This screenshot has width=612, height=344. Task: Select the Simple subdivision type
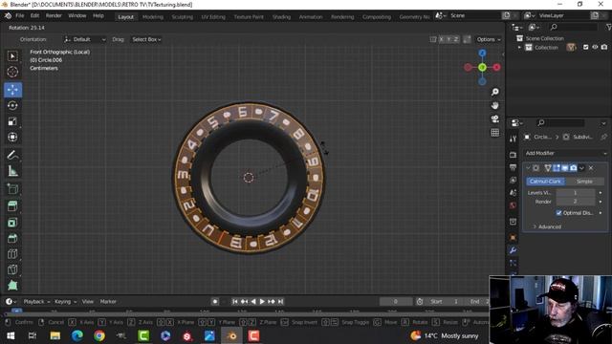click(584, 182)
